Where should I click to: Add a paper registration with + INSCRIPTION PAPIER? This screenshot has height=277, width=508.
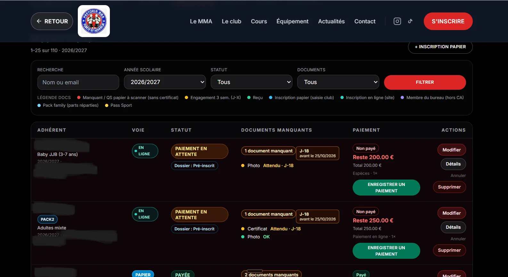[x=440, y=47]
